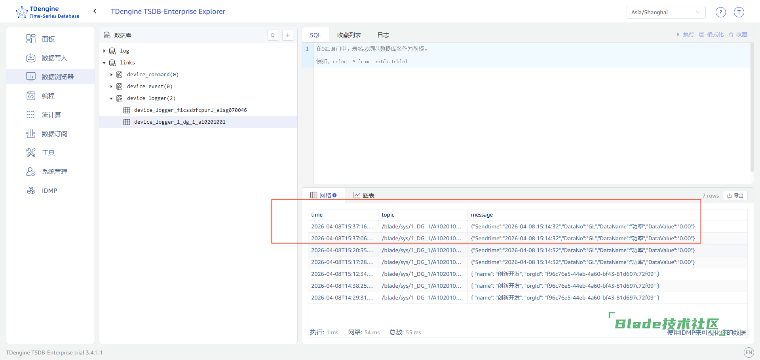Screen dimensions: 760x360
Task: Click the 导出 export button
Action: pos(735,196)
